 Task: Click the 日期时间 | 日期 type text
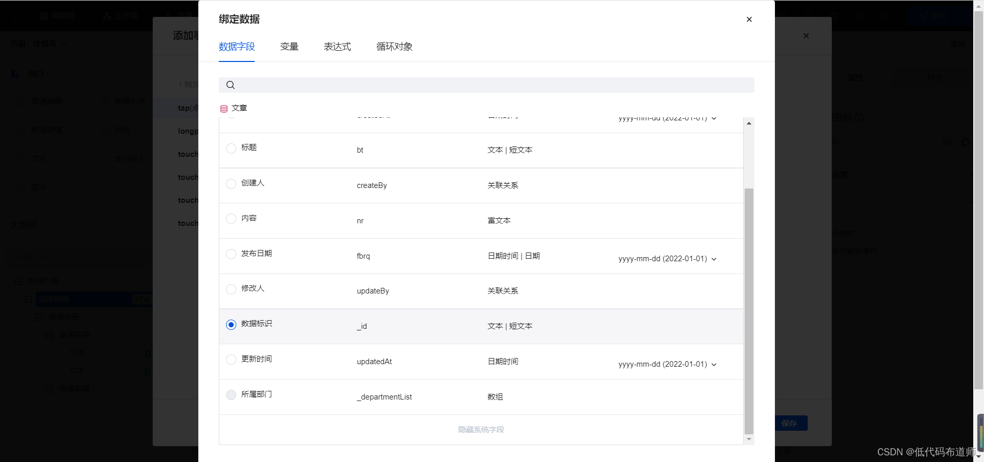[x=514, y=256]
